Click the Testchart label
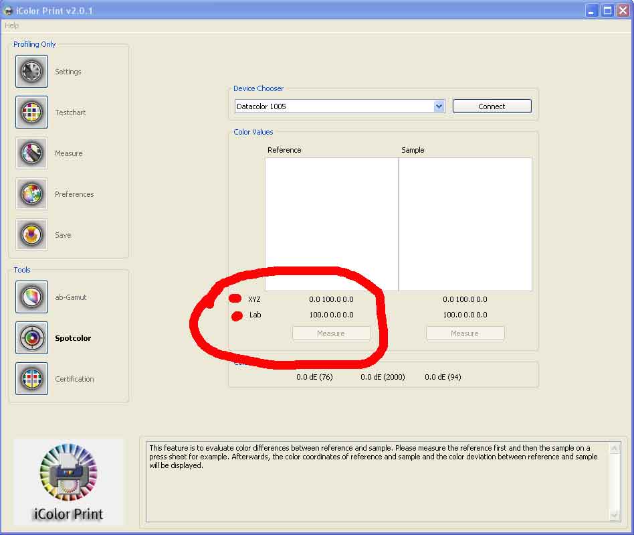 coord(70,112)
